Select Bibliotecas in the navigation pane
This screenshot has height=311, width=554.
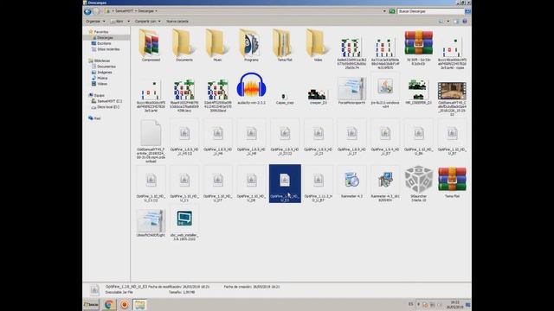pyautogui.click(x=100, y=60)
